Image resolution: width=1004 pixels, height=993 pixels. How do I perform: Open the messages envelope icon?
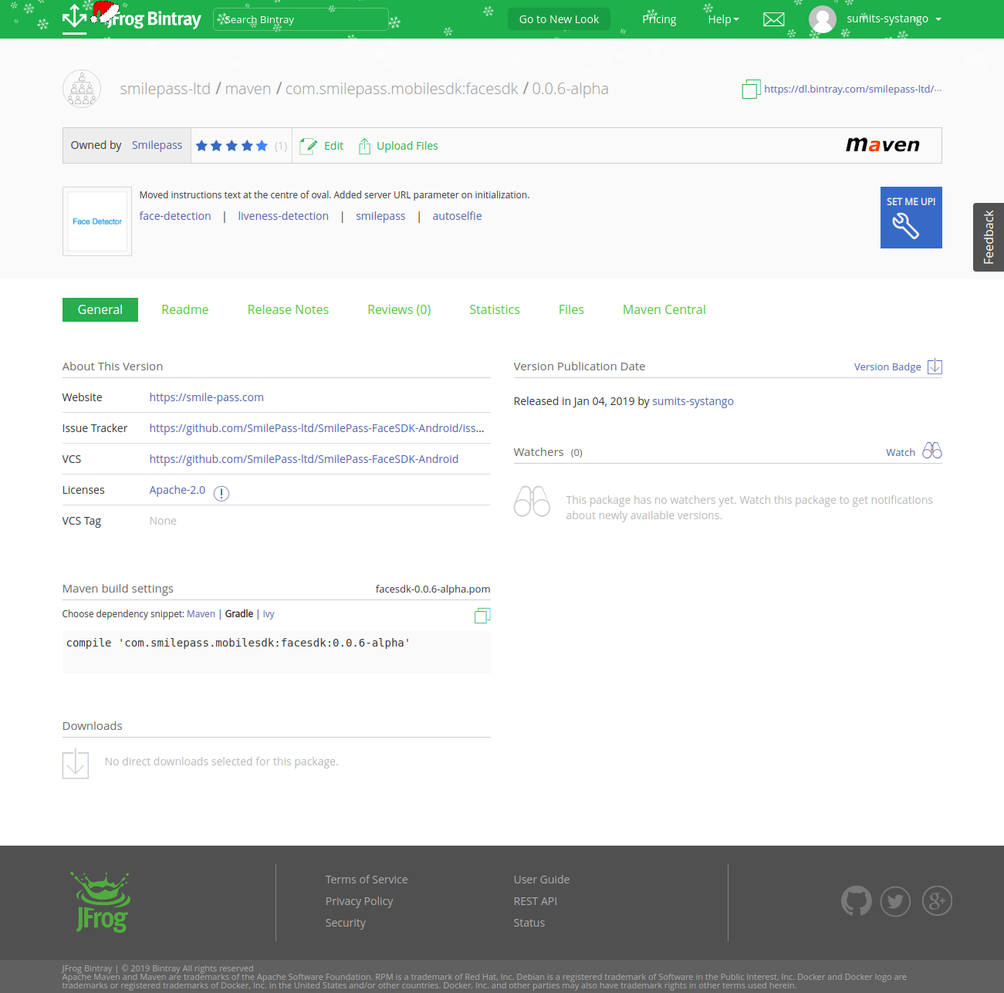(x=773, y=19)
